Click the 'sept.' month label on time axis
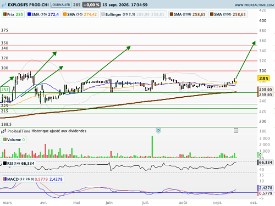This screenshot has height=206, width=275. coord(218,203)
